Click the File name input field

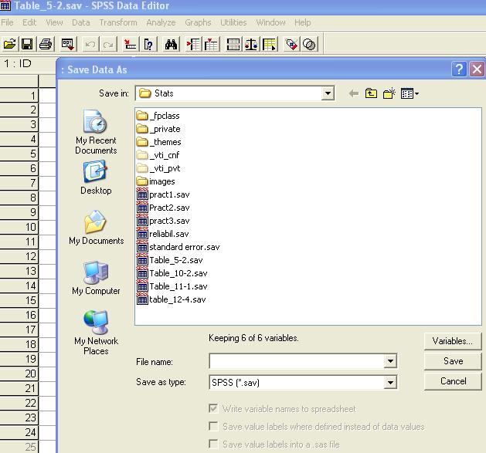297,361
